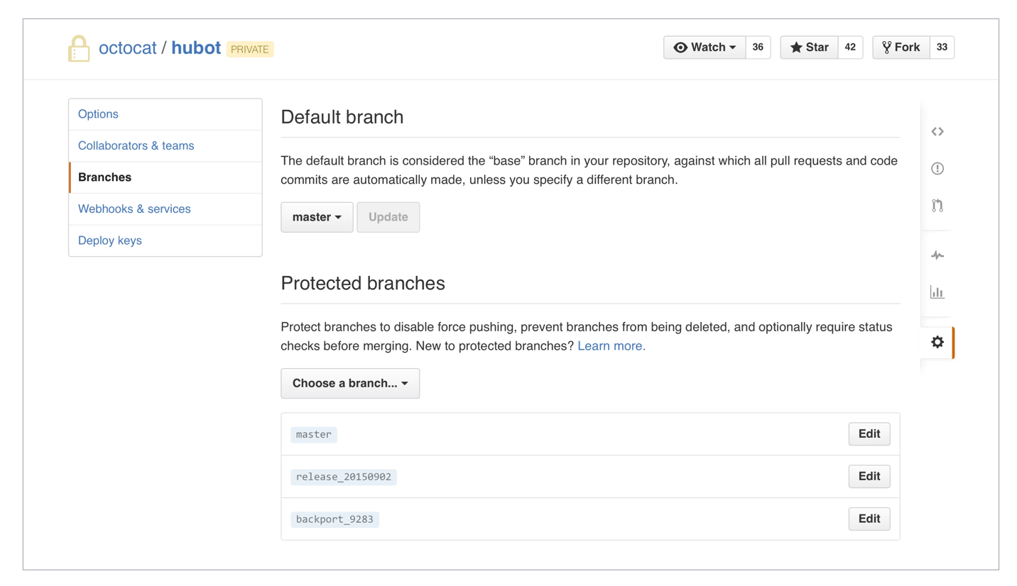Image resolution: width=1017 pixels, height=586 pixels.
Task: Click the release_20150902 branch label
Action: 344,477
